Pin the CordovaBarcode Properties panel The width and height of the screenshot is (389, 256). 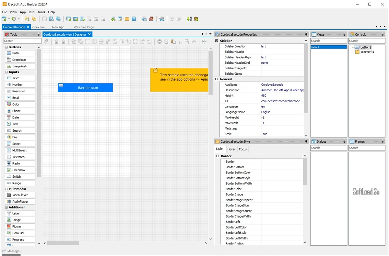(306, 34)
